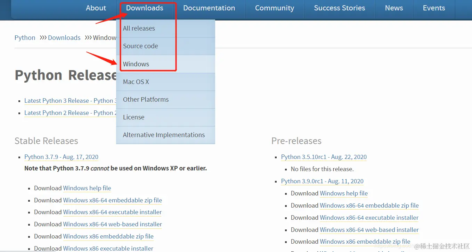Open the Events navigation item

434,8
